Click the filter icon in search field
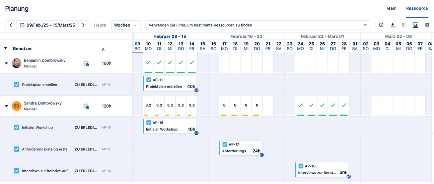This screenshot has width=434, height=184. click(365, 25)
